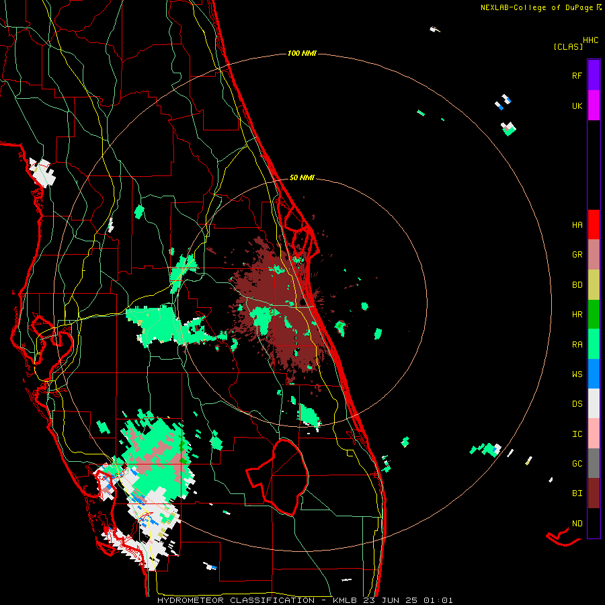Click the HR legend label
This screenshot has height=605, width=605.
577,315
